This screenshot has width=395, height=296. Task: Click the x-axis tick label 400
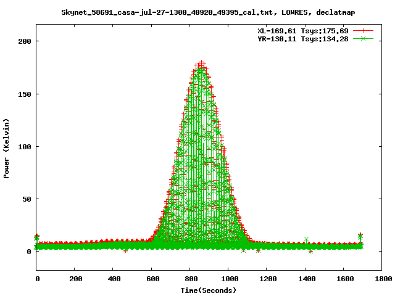coord(114,279)
